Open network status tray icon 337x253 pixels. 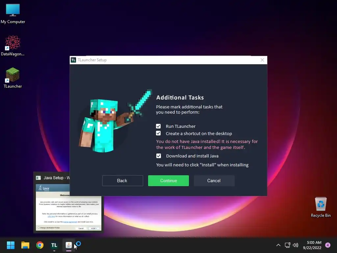[287, 245]
